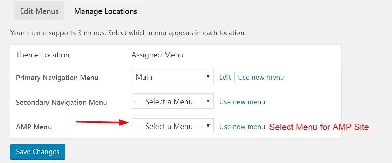This screenshot has width=392, height=163.
Task: Switch to the Edit Menus tab
Action: 39,11
